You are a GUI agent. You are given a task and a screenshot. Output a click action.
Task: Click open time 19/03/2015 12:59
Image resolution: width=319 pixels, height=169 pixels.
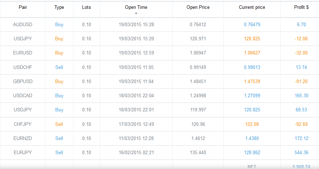(136, 53)
